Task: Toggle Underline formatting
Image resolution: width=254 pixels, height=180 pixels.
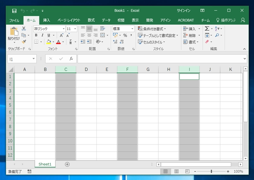Action: click(x=49, y=35)
